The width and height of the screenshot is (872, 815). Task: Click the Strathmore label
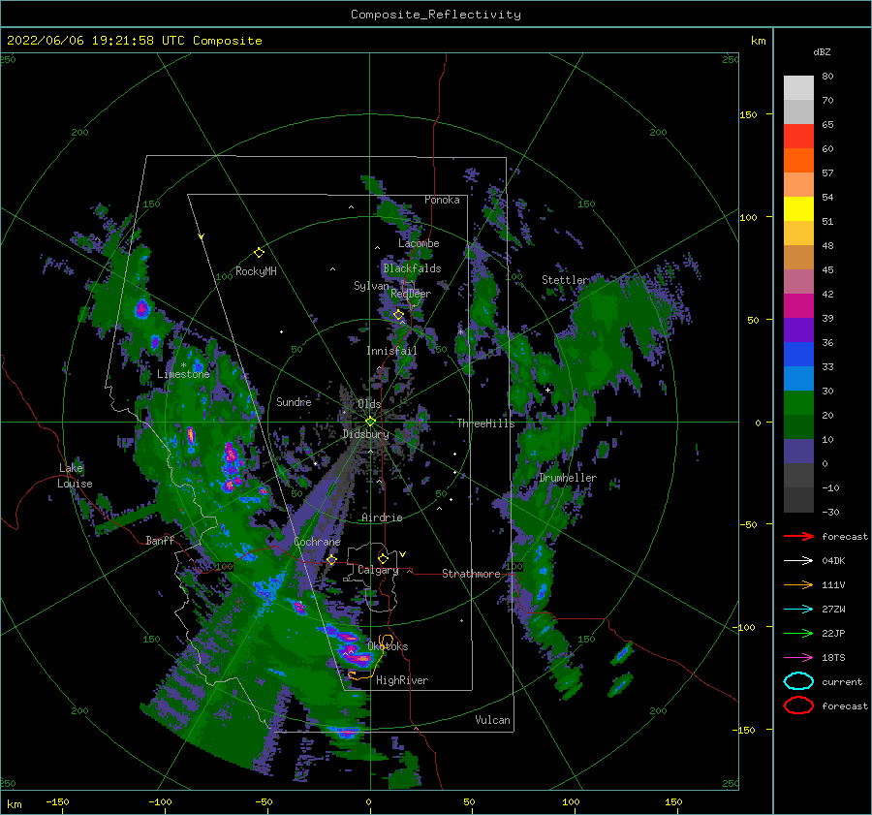point(471,574)
